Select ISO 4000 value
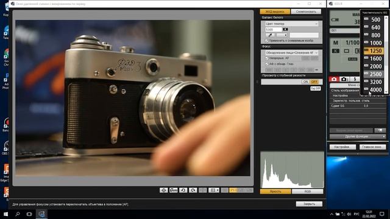This screenshot has width=390, height=219. click(374, 89)
